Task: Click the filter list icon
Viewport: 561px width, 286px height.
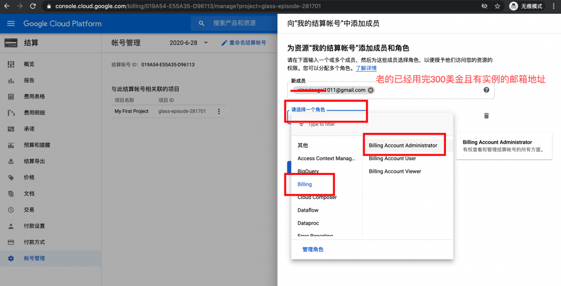Action: (x=301, y=124)
